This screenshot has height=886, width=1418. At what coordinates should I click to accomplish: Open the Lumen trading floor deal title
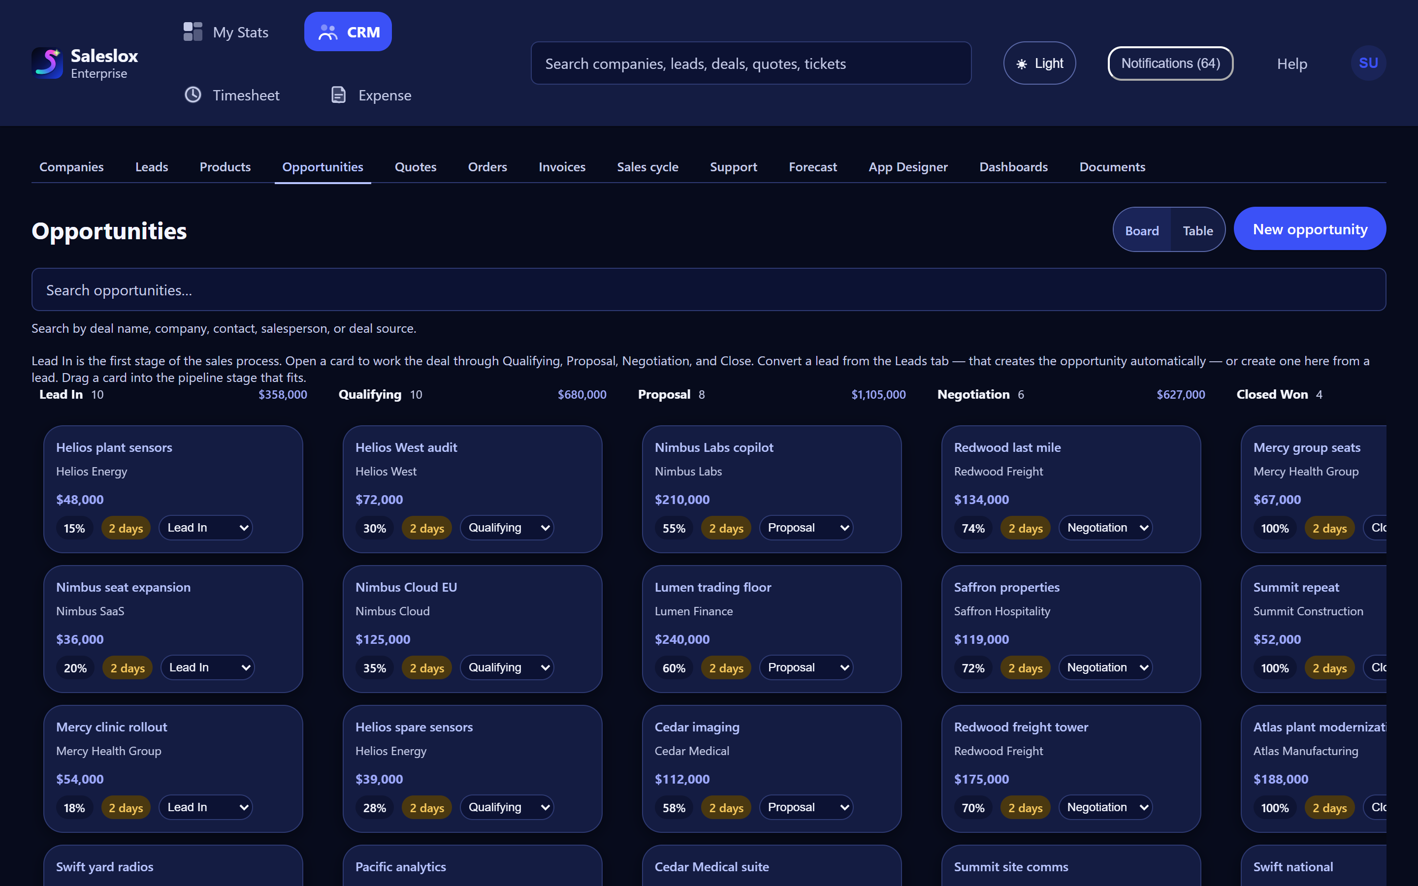[712, 587]
